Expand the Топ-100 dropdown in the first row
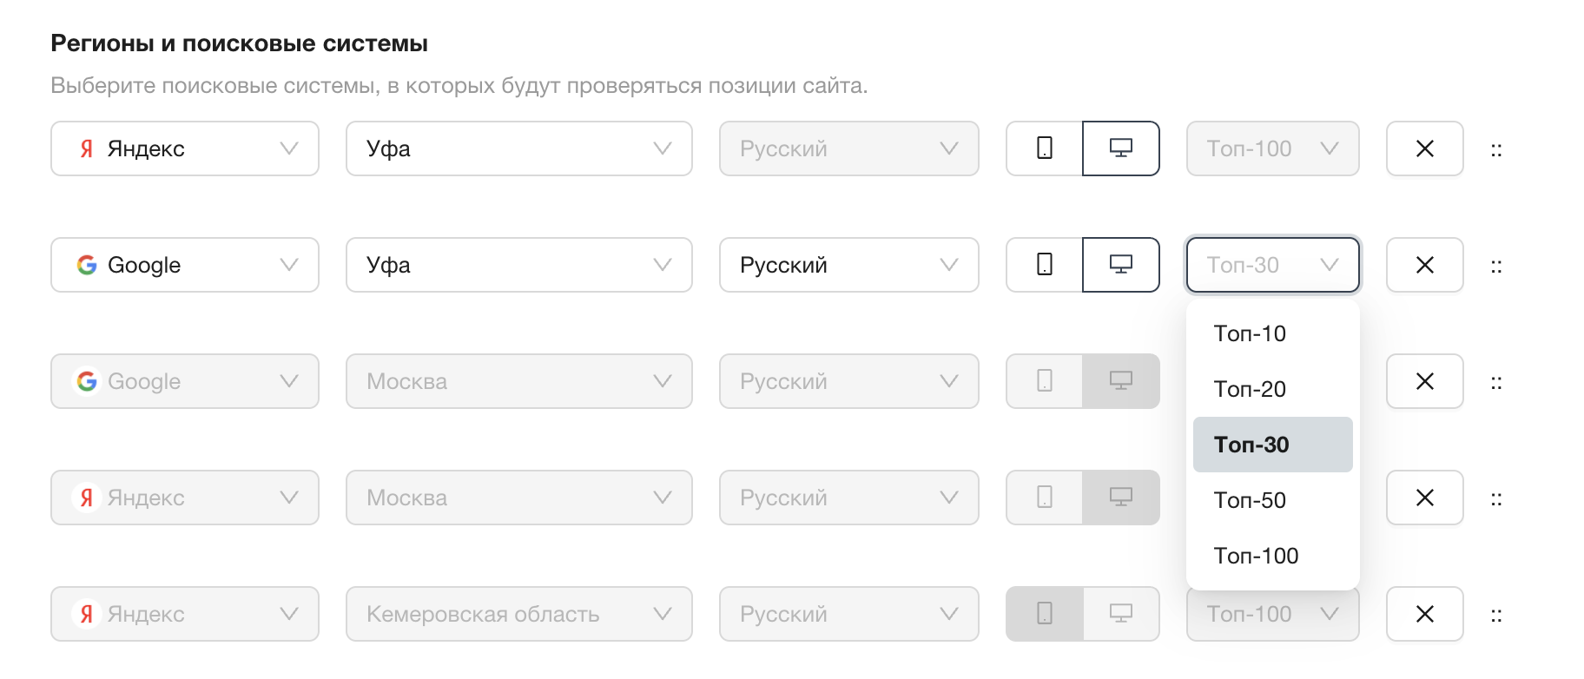This screenshot has width=1584, height=679. (x=1272, y=148)
